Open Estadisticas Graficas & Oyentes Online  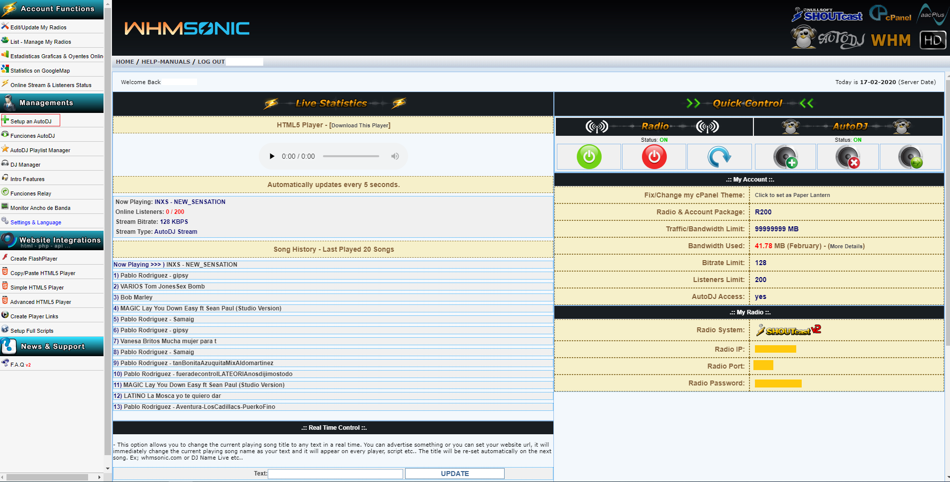pos(56,56)
